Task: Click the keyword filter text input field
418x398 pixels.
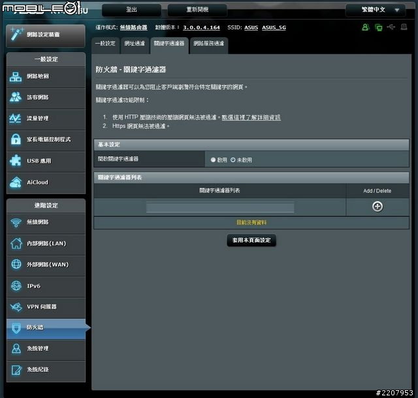Action: coord(219,207)
